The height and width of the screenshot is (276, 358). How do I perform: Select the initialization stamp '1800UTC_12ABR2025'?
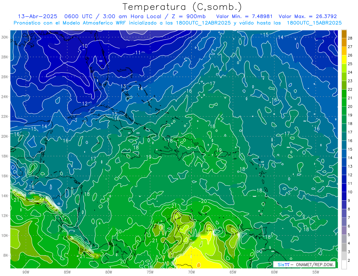[x=203, y=23]
